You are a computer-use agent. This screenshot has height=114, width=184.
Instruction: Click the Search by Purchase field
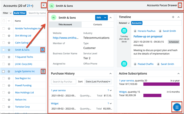coord(63,82)
